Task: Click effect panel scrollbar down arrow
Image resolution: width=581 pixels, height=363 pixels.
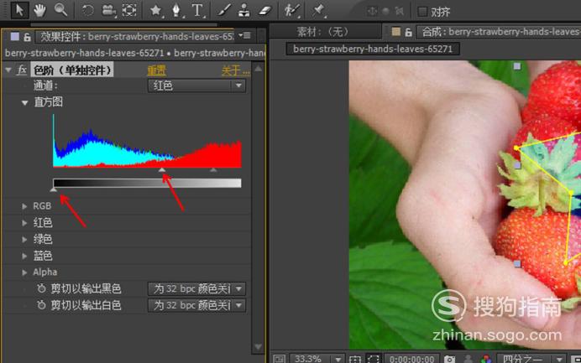Action: pyautogui.click(x=259, y=347)
